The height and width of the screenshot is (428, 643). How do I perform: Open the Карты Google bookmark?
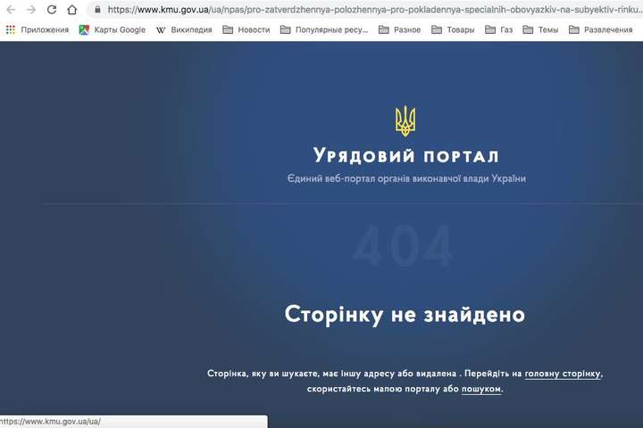(112, 29)
